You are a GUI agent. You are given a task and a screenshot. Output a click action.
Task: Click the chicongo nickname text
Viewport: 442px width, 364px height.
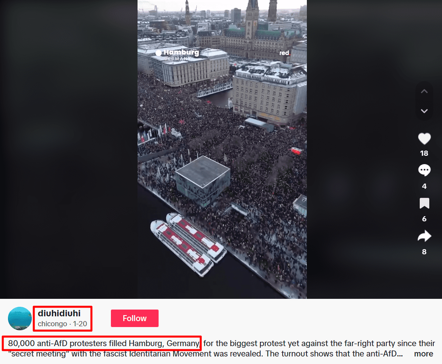pyautogui.click(x=52, y=324)
